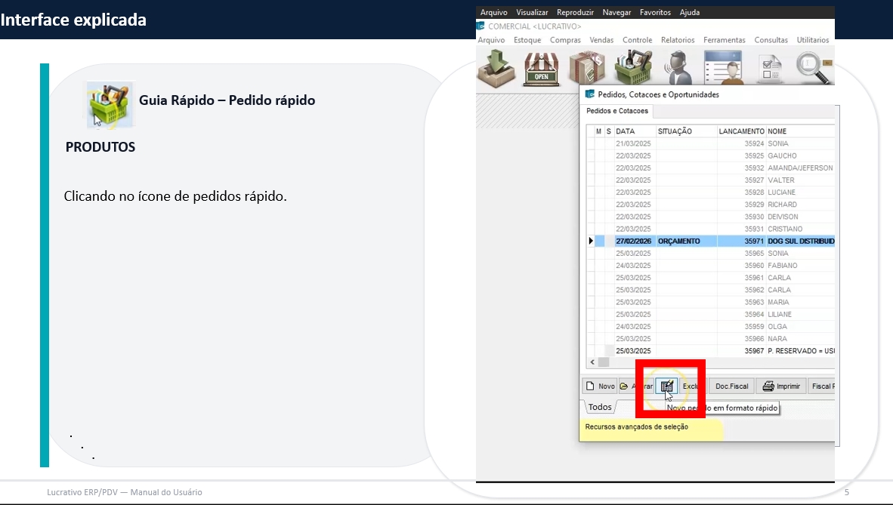Open the Relatorios menu

[x=678, y=40]
